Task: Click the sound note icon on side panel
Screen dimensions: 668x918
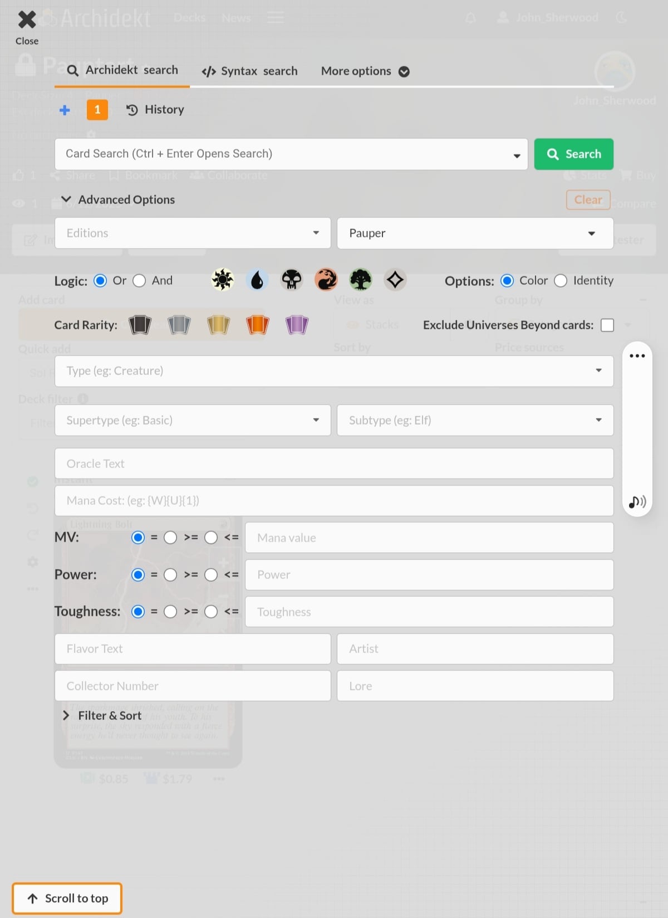Action: point(637,502)
